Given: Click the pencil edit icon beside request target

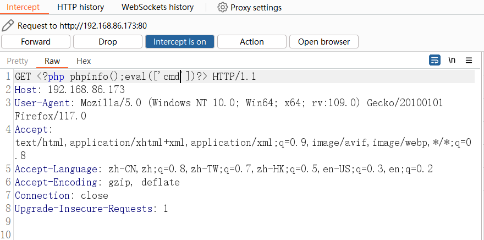Looking at the screenshot, I should point(7,25).
